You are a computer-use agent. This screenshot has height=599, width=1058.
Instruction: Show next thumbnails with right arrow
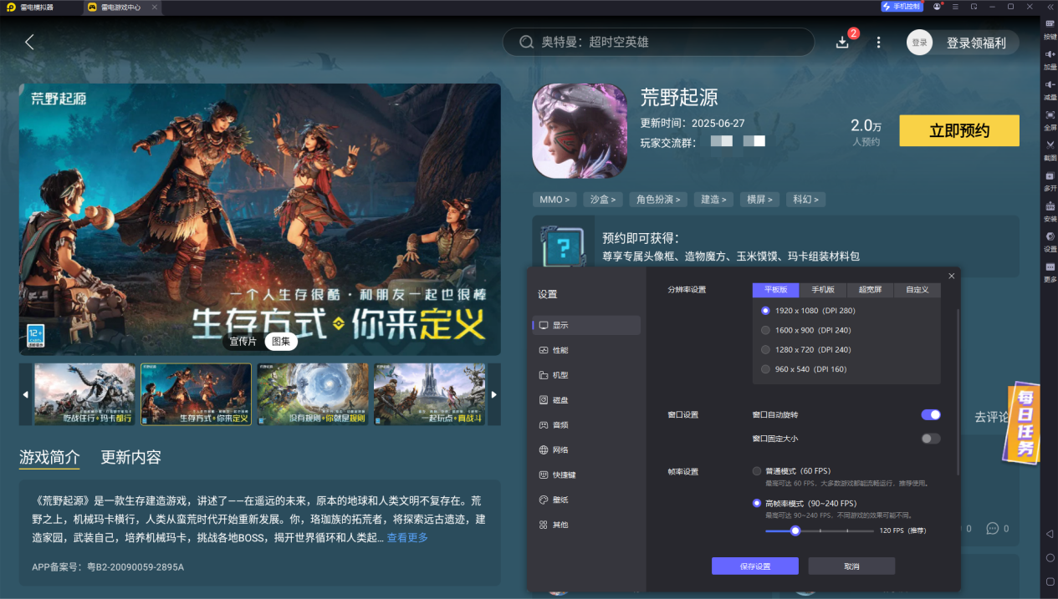click(x=494, y=394)
